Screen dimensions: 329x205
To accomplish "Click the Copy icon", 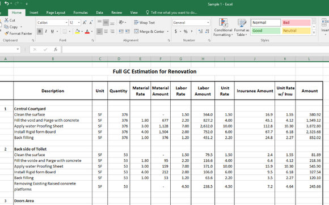I will coord(6,27).
